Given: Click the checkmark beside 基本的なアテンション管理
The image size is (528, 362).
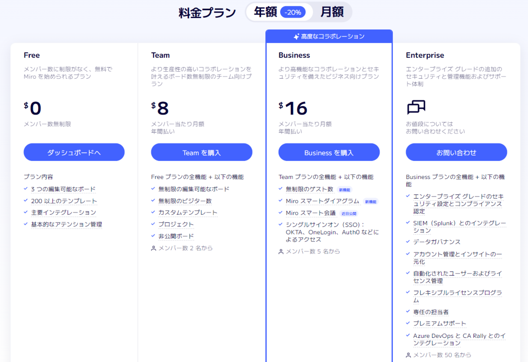Looking at the screenshot, I should click(26, 224).
